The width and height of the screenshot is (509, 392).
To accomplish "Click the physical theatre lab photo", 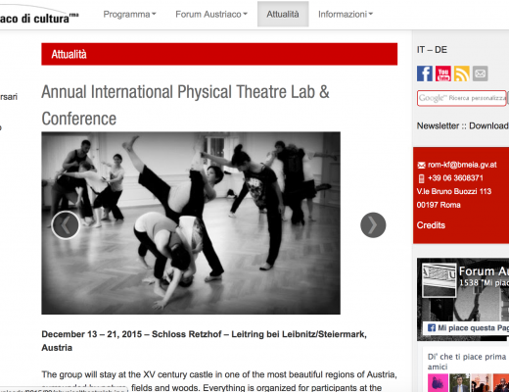I will (x=191, y=223).
